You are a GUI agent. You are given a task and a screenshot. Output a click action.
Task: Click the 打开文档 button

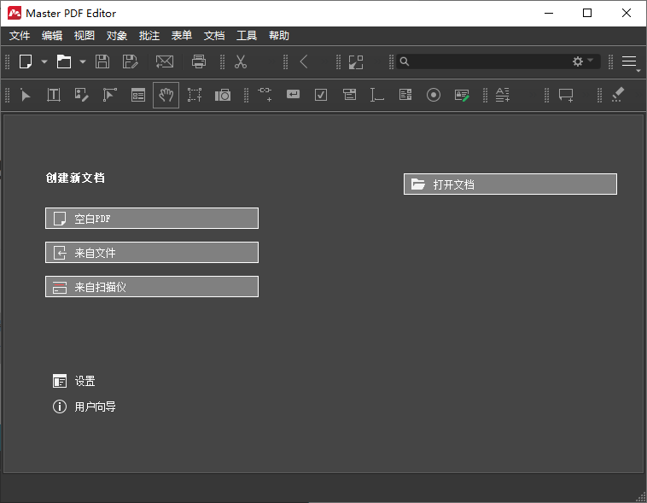click(x=510, y=184)
